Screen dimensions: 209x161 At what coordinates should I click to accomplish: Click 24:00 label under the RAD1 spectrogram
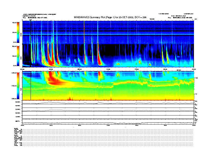[x=194, y=69]
